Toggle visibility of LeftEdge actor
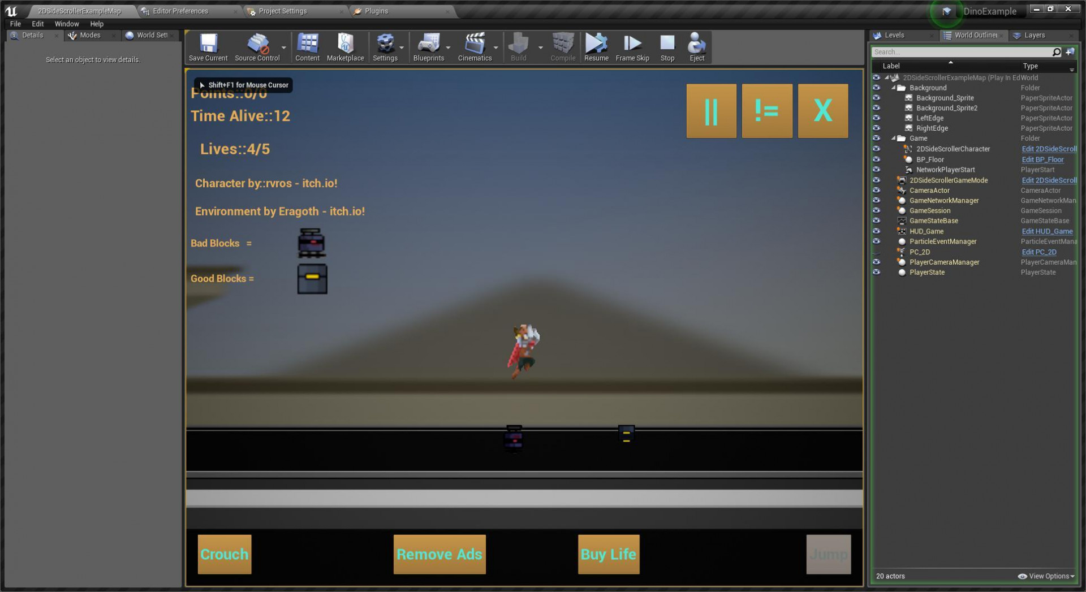This screenshot has height=592, width=1086. pyautogui.click(x=876, y=118)
